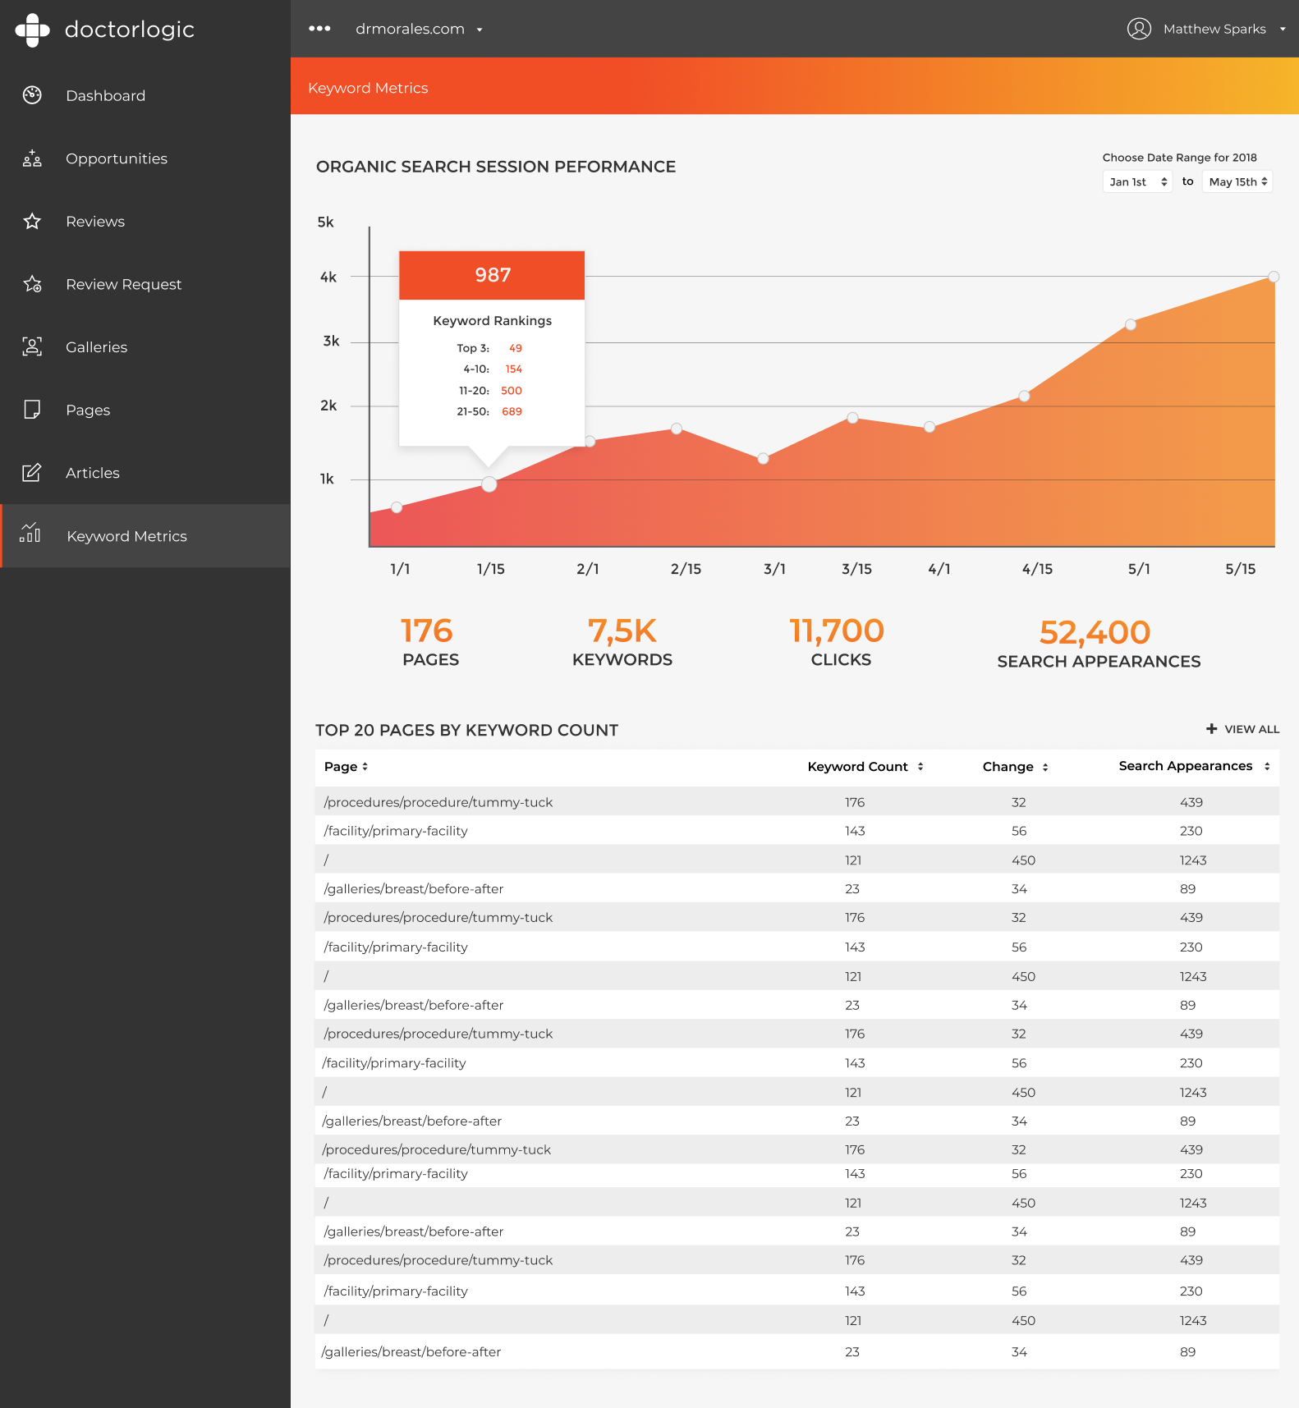Select Keyword Metrics in the sidebar
The width and height of the screenshot is (1299, 1408).
pyautogui.click(x=126, y=536)
